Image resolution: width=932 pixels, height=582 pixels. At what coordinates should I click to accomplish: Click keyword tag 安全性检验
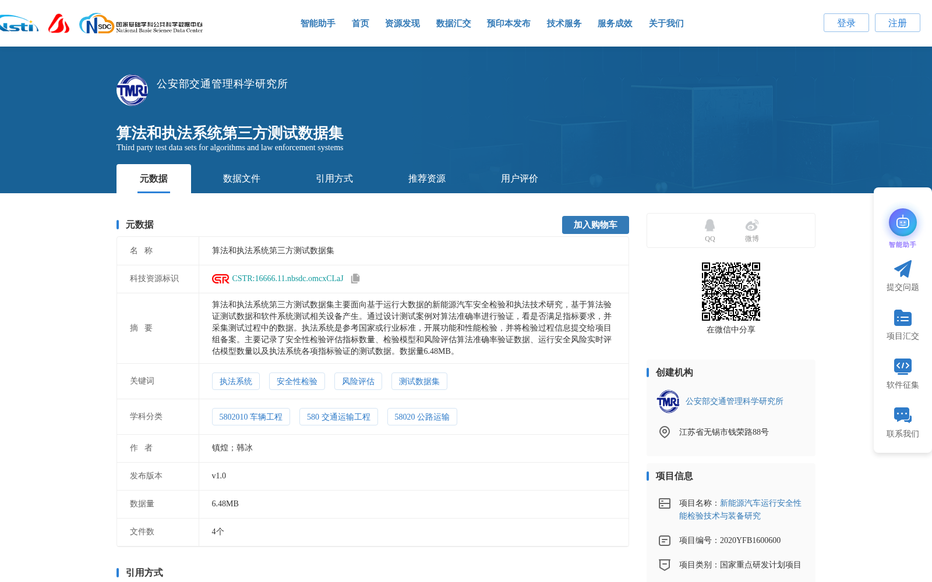(x=297, y=381)
